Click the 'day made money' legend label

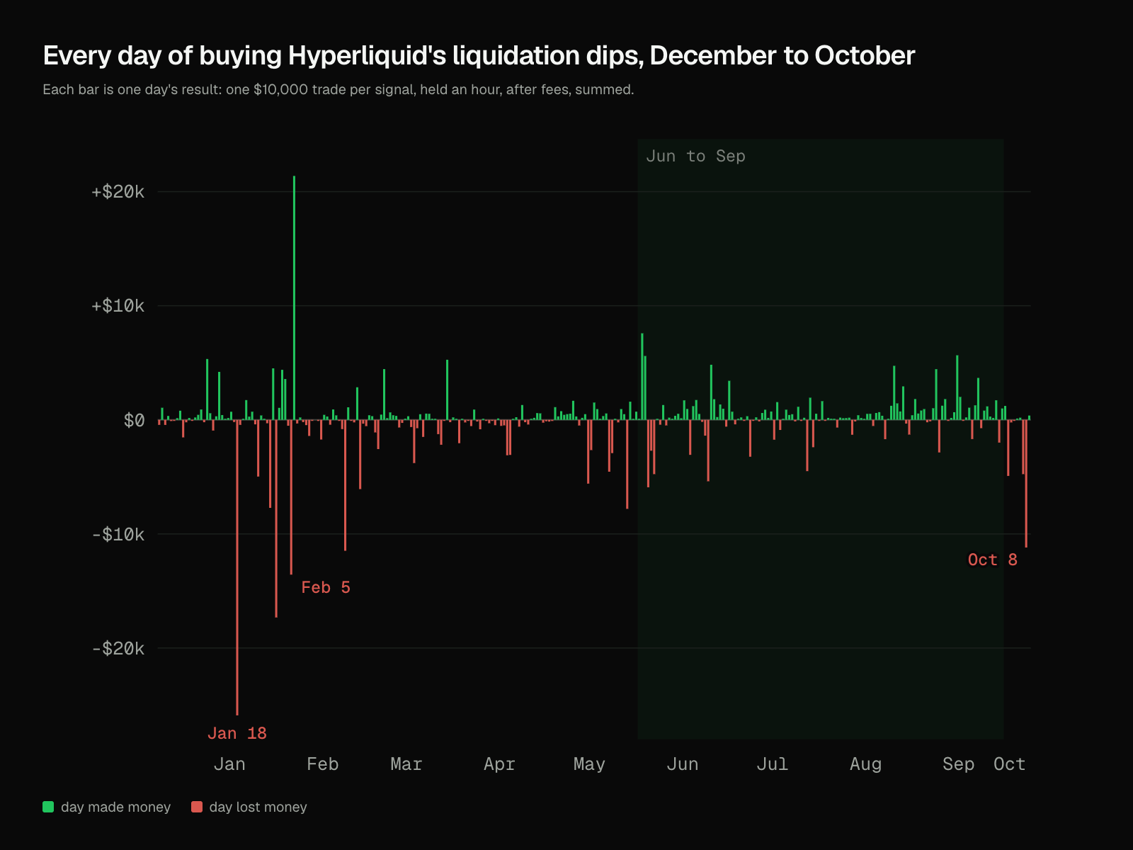click(116, 807)
